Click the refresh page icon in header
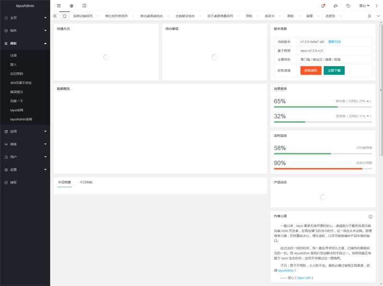The height and width of the screenshot is (286, 383). pyautogui.click(x=84, y=6)
